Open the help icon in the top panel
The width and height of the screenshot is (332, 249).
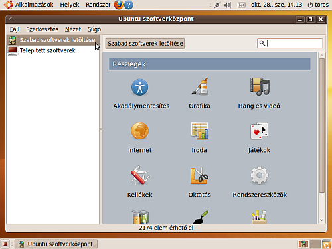tap(129, 5)
